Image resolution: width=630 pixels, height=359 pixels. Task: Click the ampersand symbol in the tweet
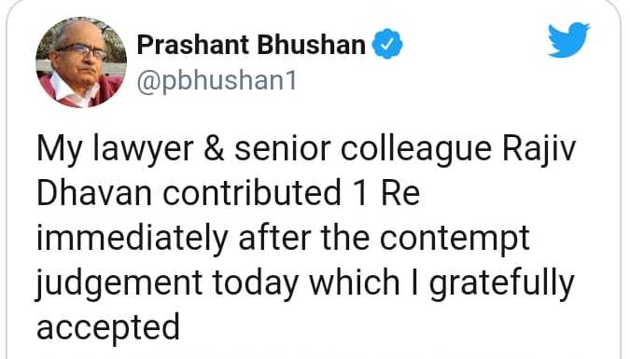pos(214,148)
